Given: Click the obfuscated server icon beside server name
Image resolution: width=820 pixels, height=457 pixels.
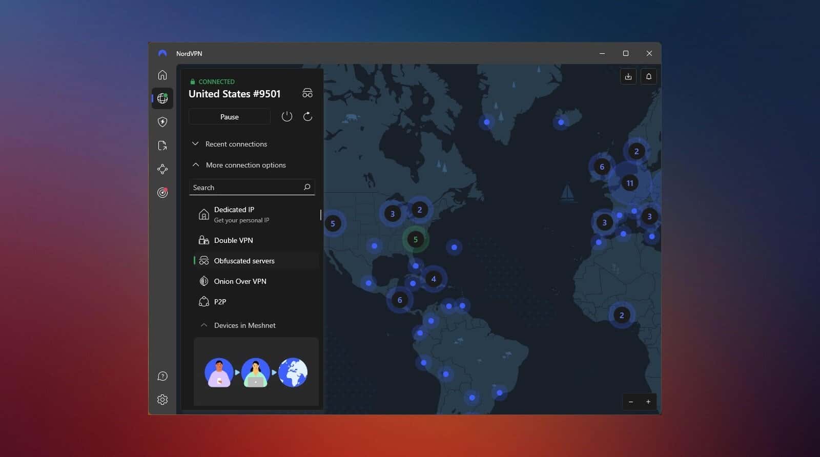Looking at the screenshot, I should click(x=307, y=93).
